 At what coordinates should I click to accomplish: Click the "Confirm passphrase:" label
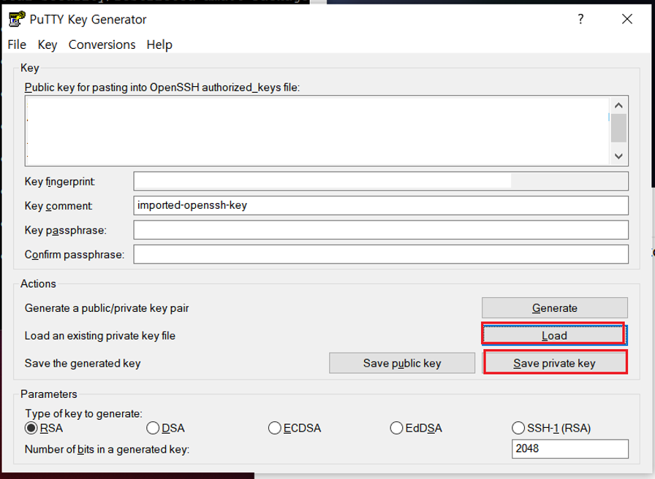[75, 255]
